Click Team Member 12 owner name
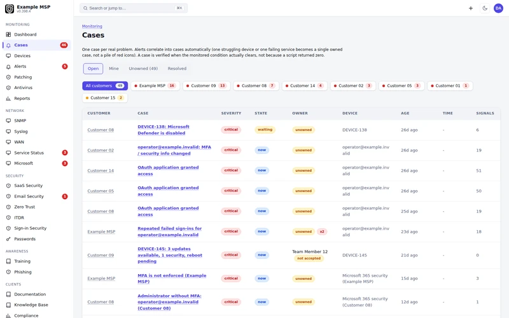The width and height of the screenshot is (509, 318). point(310,251)
